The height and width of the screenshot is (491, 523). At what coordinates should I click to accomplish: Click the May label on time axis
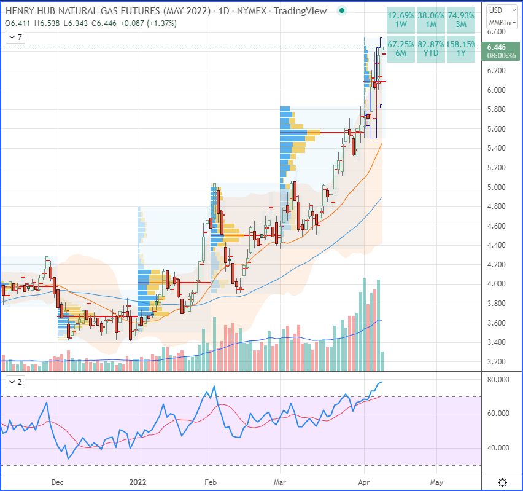coord(436,482)
